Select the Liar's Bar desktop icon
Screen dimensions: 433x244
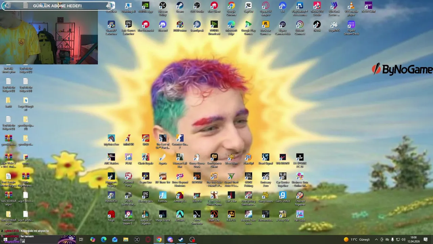231,197
